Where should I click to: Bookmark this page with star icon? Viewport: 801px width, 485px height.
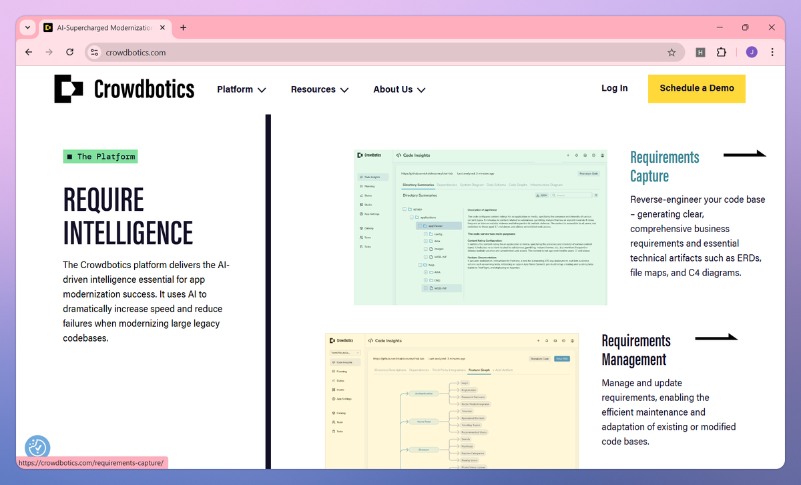point(672,52)
